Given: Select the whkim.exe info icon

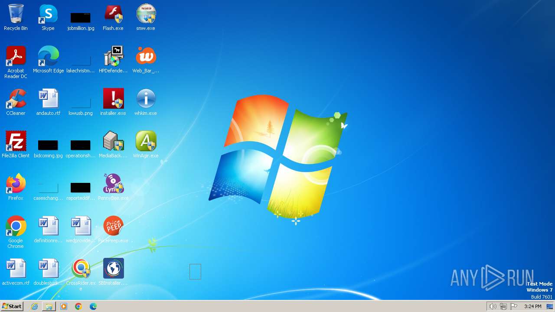Looking at the screenshot, I should (146, 102).
